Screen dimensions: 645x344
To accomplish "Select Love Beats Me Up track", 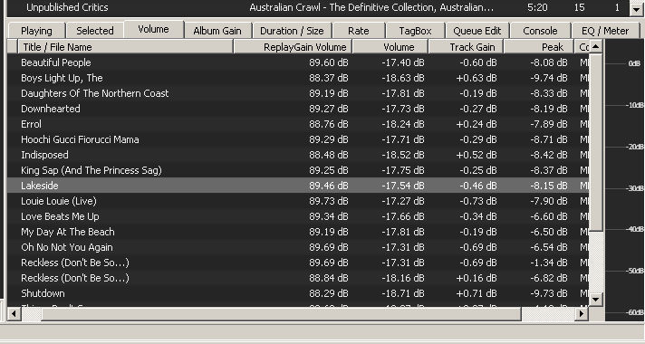I will 298,216.
